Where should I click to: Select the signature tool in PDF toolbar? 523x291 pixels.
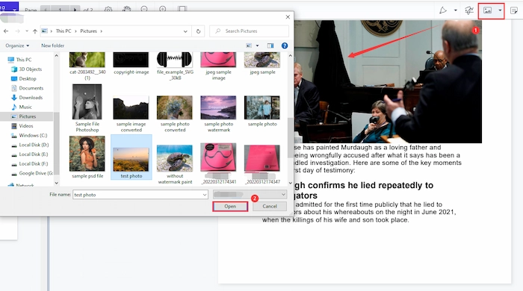click(469, 10)
